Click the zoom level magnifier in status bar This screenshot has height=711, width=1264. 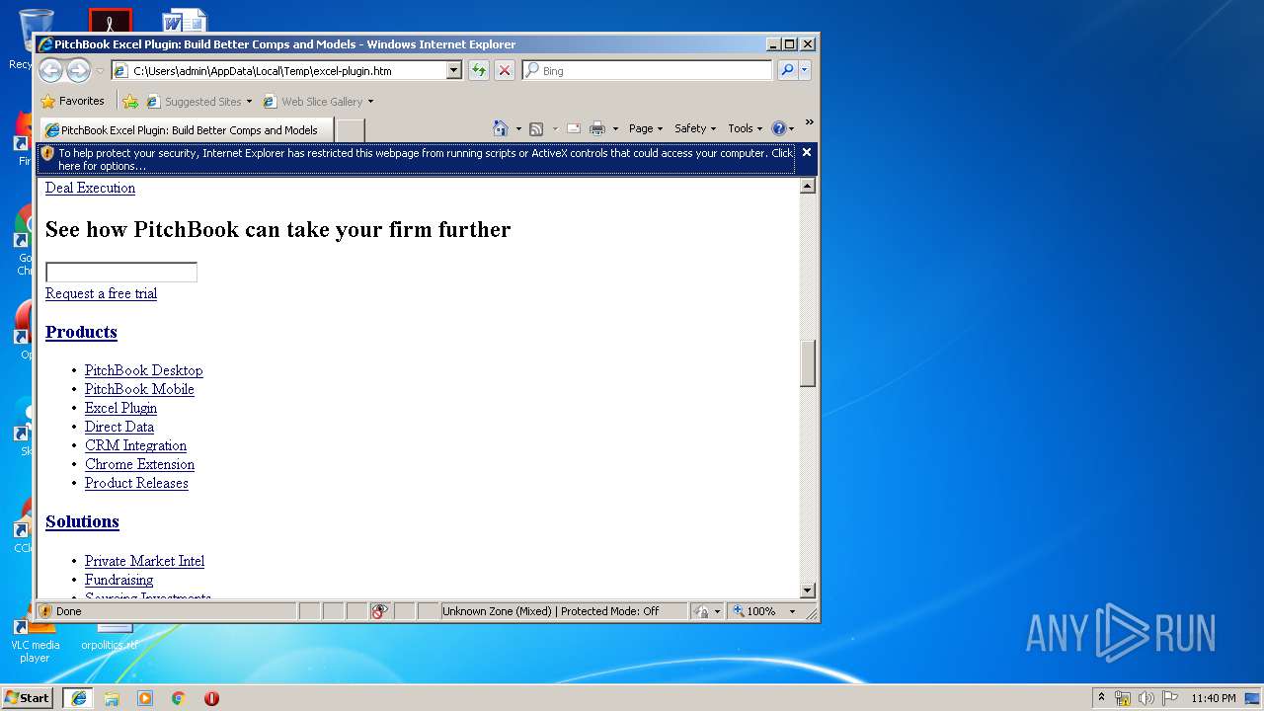pos(739,611)
